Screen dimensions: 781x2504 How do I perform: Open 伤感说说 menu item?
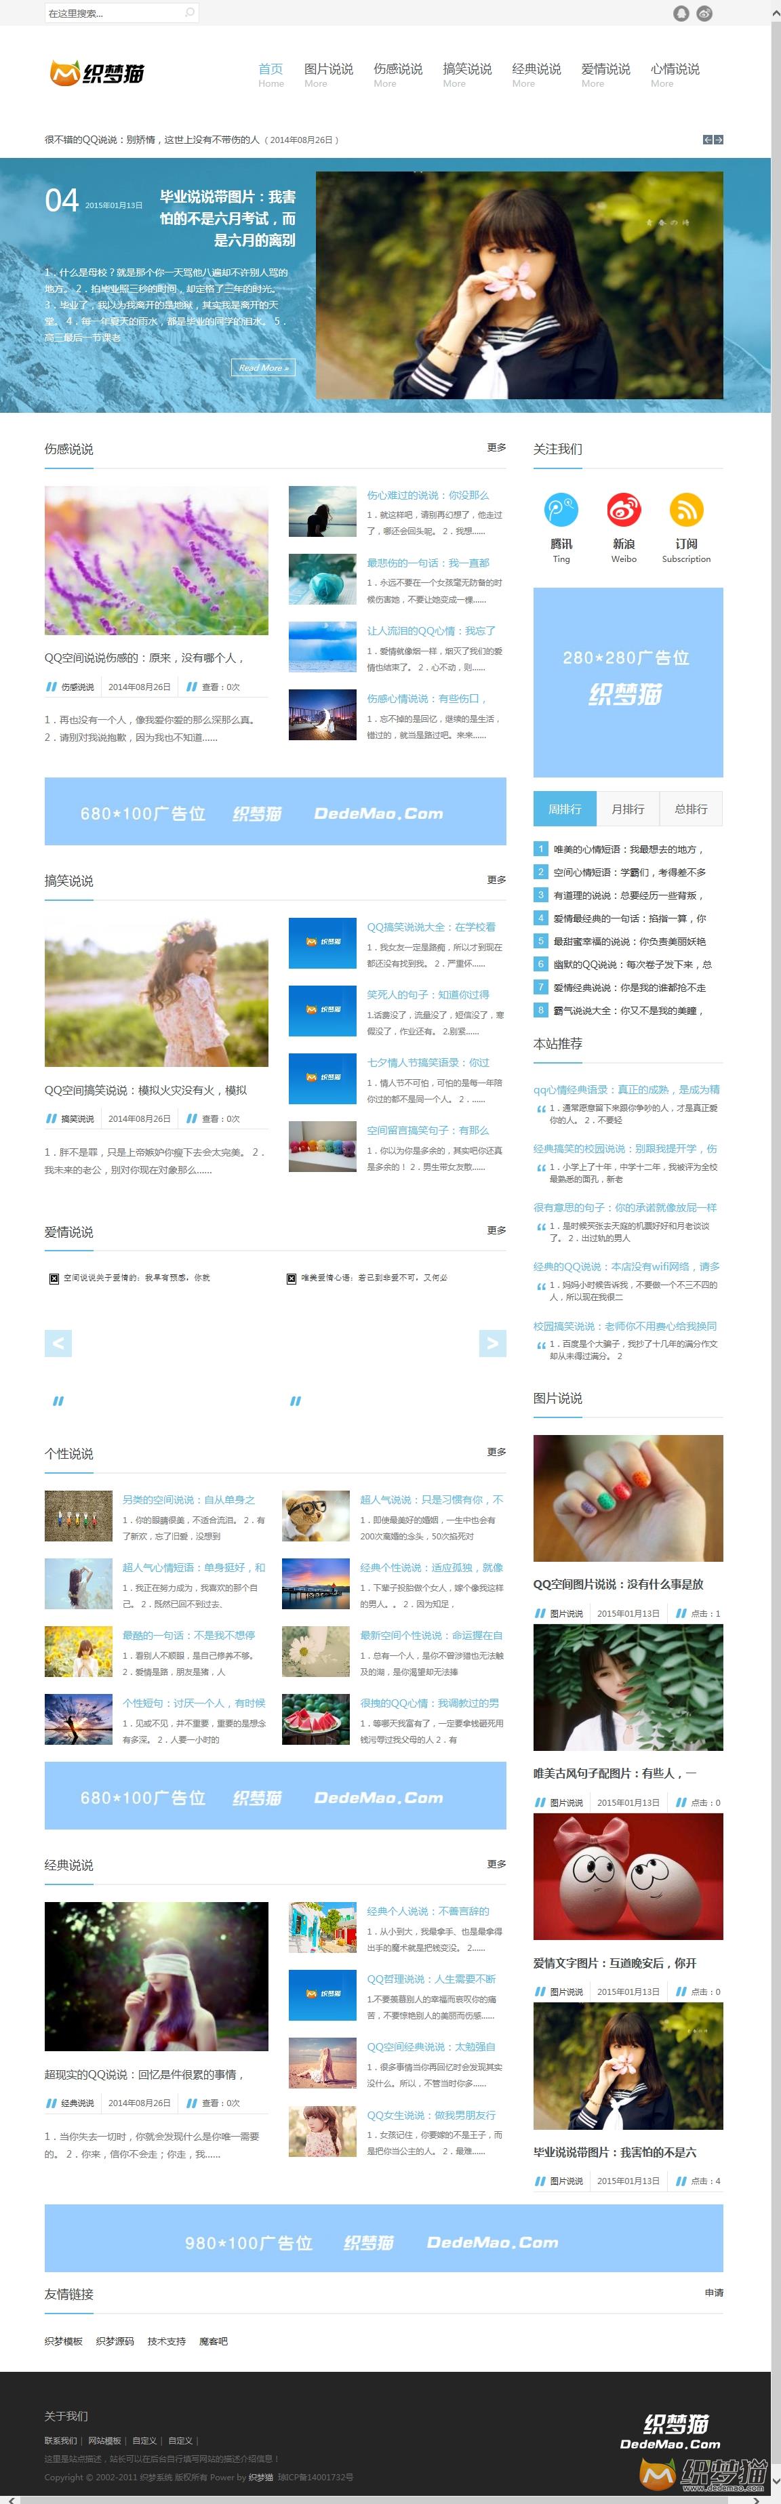click(398, 75)
